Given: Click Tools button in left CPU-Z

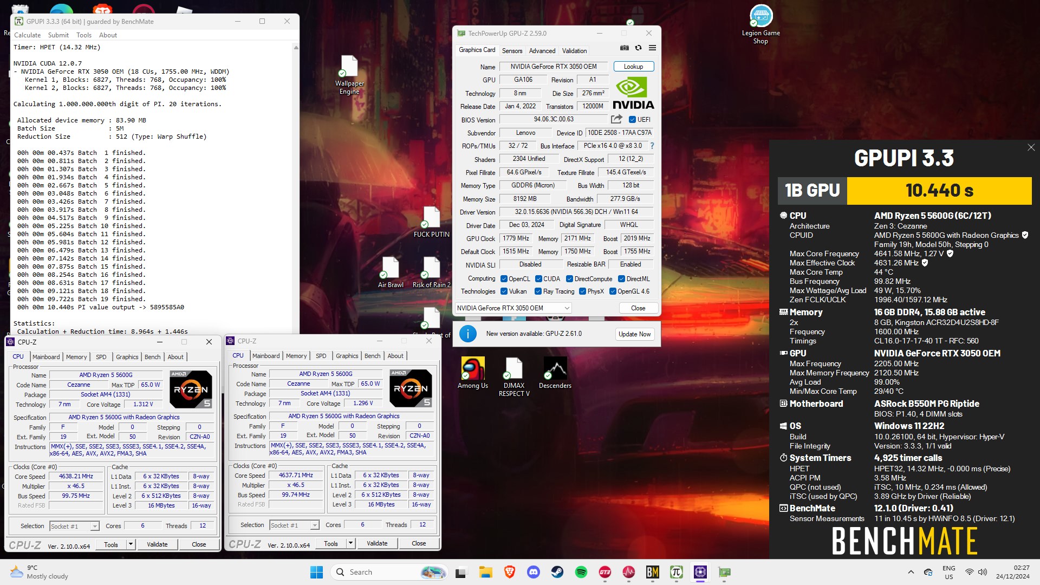Looking at the screenshot, I should [x=111, y=544].
